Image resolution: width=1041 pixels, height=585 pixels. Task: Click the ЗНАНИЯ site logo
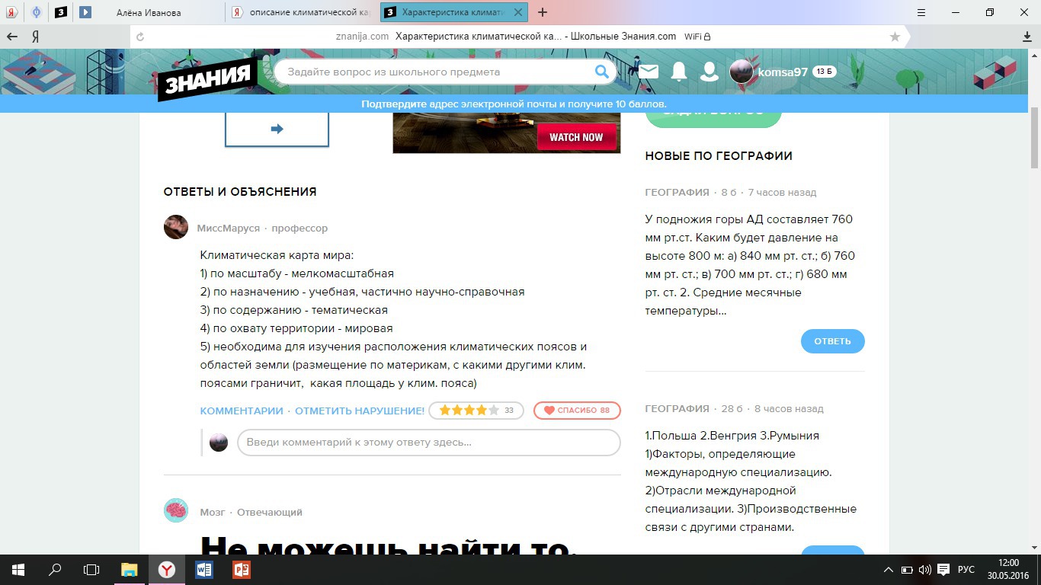point(206,78)
